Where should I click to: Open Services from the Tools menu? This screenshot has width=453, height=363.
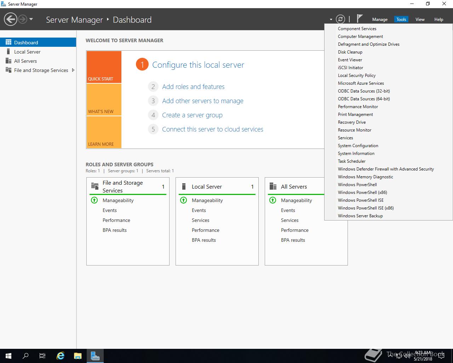tap(388, 138)
